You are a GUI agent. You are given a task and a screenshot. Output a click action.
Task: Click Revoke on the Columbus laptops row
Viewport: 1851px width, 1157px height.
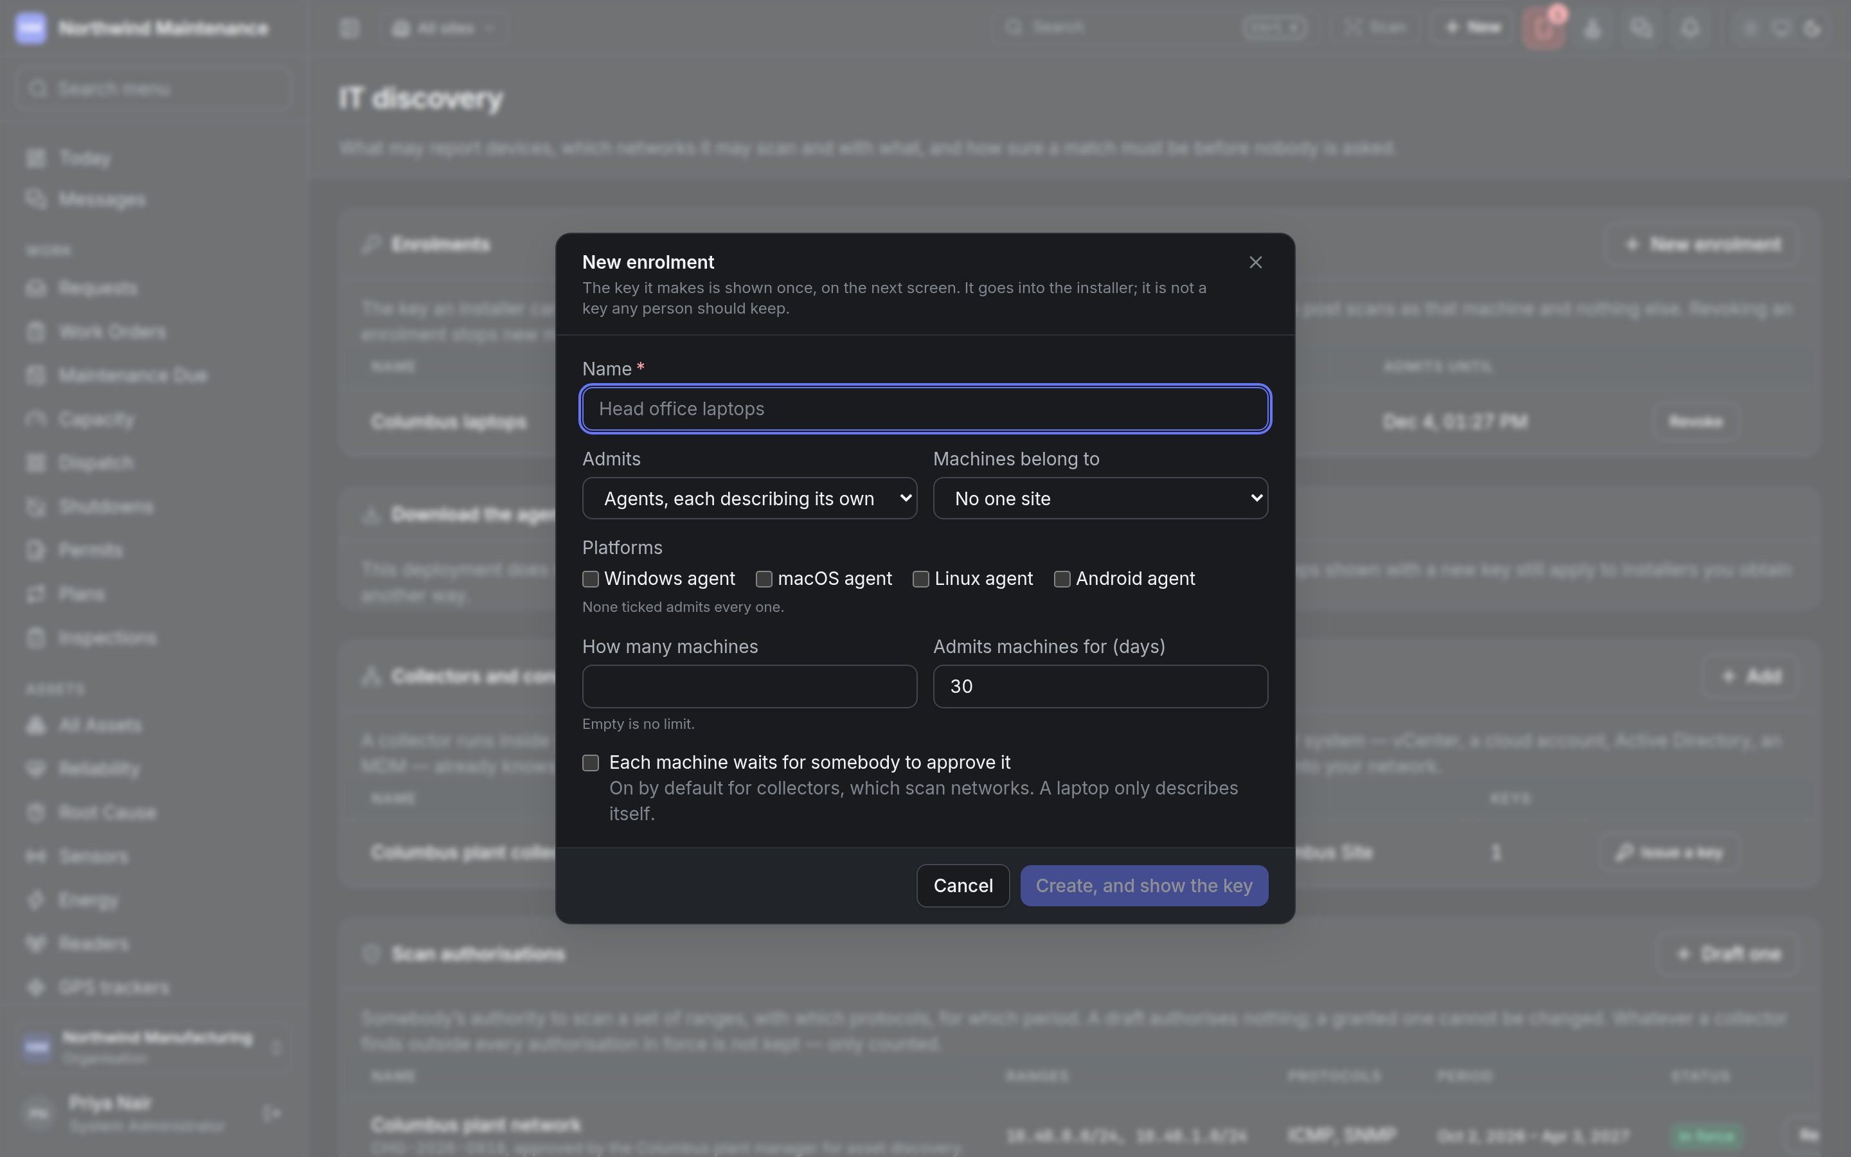[x=1695, y=422]
